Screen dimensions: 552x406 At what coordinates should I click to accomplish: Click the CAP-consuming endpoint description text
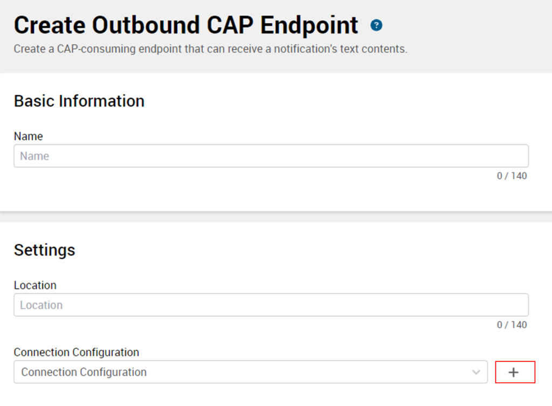click(x=211, y=49)
